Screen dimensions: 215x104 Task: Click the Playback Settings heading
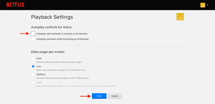pyautogui.click(x=52, y=17)
